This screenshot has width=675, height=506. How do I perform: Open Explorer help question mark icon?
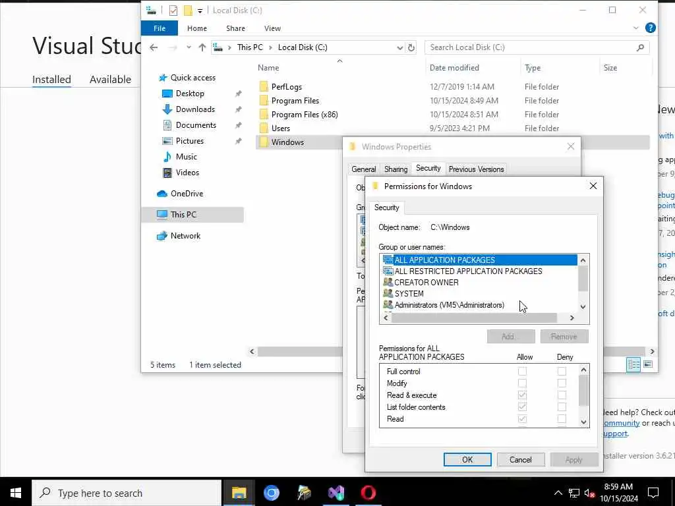tap(651, 28)
